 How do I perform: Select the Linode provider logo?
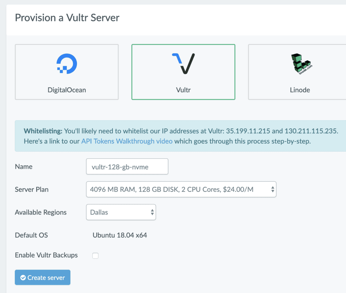[302, 64]
